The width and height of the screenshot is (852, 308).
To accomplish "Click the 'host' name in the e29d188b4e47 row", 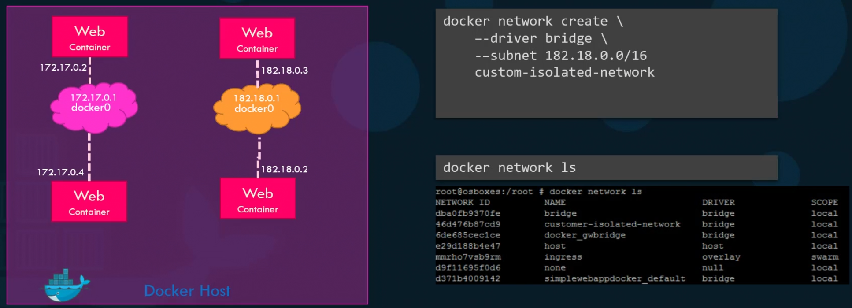I will (x=555, y=246).
